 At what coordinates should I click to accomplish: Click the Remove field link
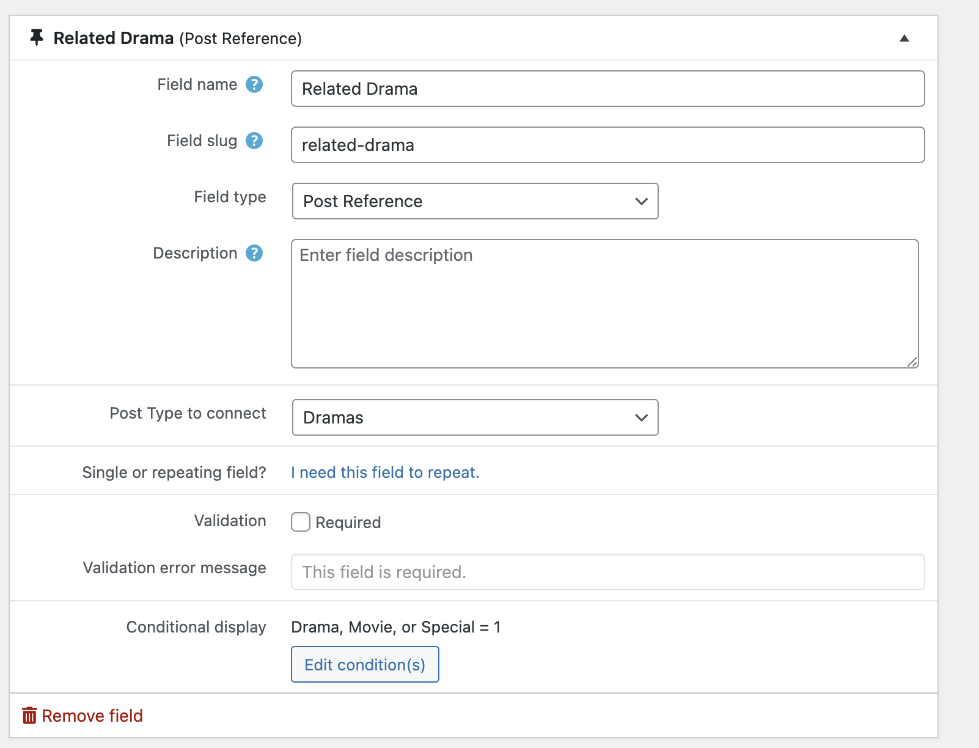(x=92, y=716)
